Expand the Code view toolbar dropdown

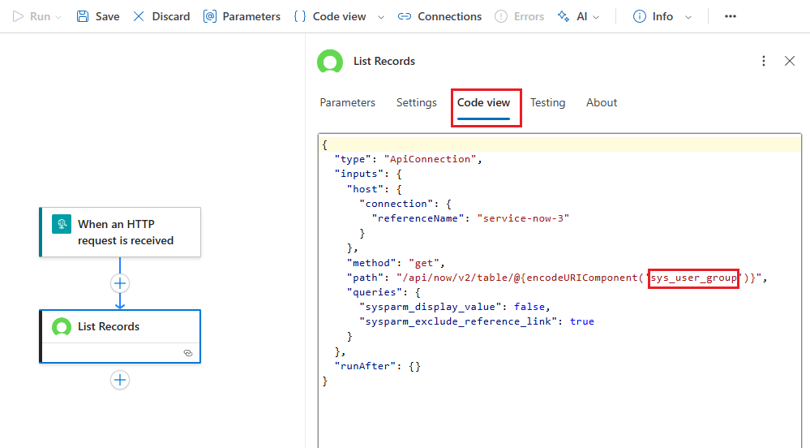381,17
